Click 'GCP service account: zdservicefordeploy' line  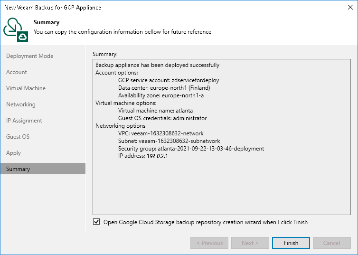(169, 80)
